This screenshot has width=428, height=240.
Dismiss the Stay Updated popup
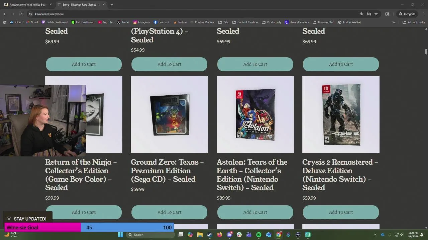9,219
